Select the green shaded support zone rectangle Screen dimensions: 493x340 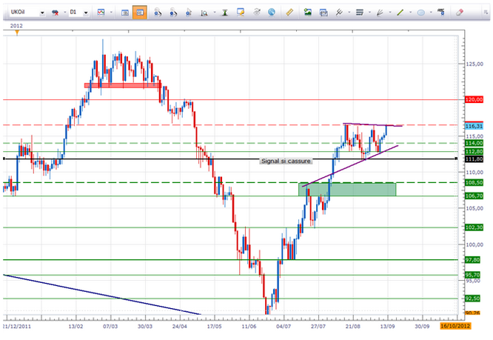click(x=346, y=190)
